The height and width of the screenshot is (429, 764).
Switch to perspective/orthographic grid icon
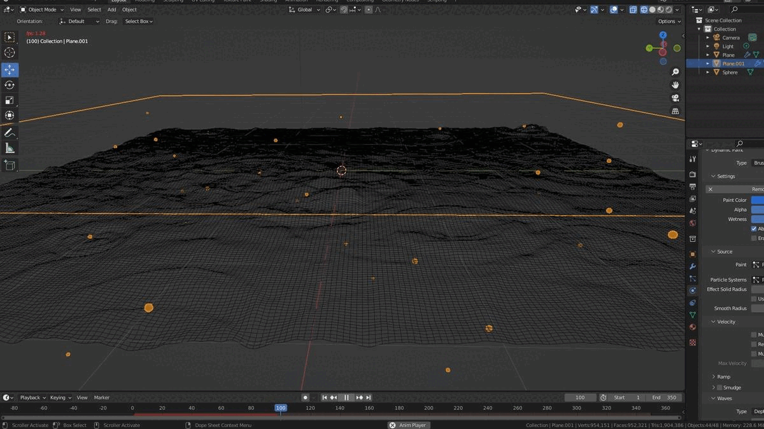tap(676, 111)
